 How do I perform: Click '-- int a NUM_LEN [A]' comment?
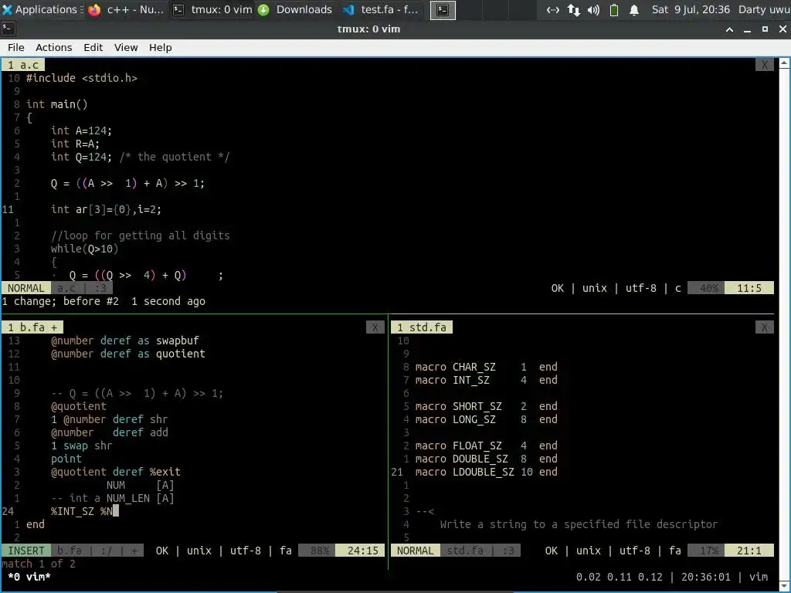(x=113, y=498)
